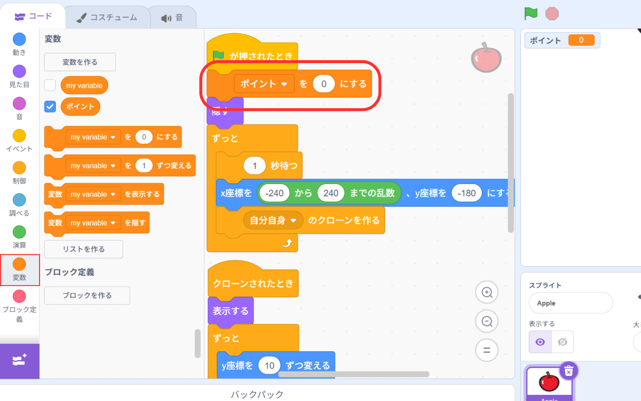This screenshot has height=401, width=641.
Task: Zoom in the code workspace
Action: [x=487, y=292]
